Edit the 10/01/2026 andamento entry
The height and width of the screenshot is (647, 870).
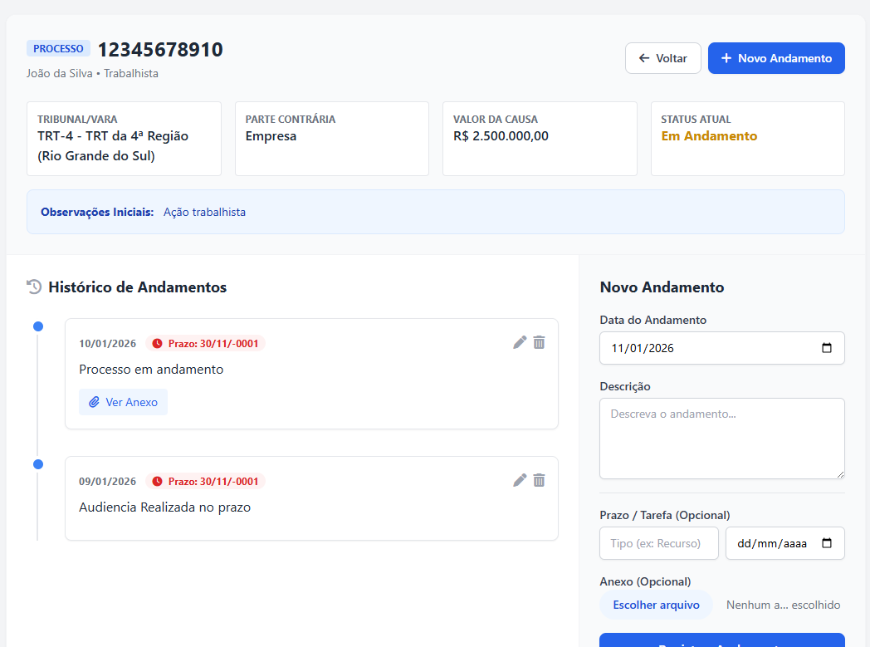(520, 342)
